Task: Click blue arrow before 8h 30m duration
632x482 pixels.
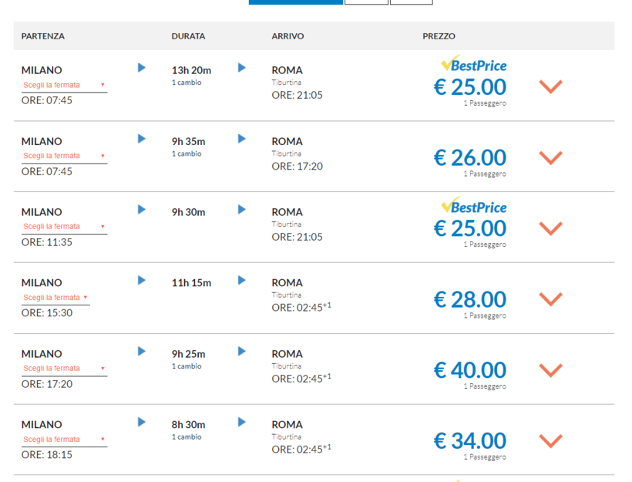Action: [142, 422]
